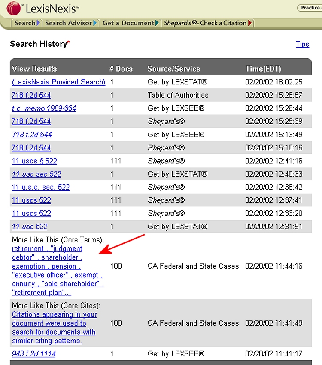
Task: Open the 943 f.2d 1114 result
Action: [33, 354]
